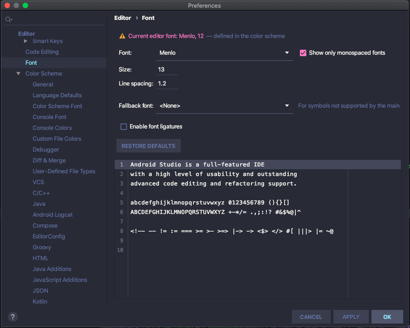Select Font item in settings tree
410x328 pixels.
pyautogui.click(x=31, y=63)
